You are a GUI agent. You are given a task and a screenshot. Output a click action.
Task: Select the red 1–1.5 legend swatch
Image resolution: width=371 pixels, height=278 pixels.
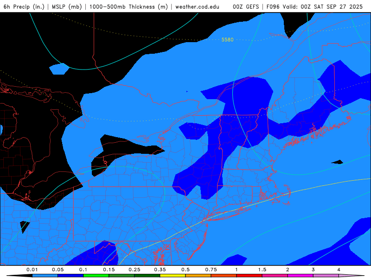249,276
